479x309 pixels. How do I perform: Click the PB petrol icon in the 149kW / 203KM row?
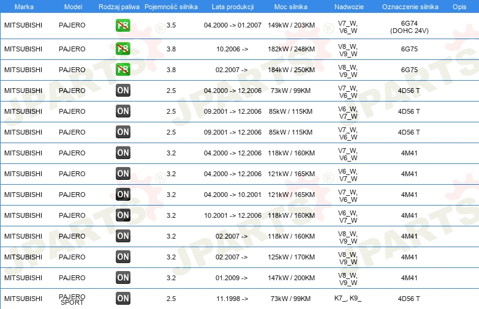coord(123,25)
